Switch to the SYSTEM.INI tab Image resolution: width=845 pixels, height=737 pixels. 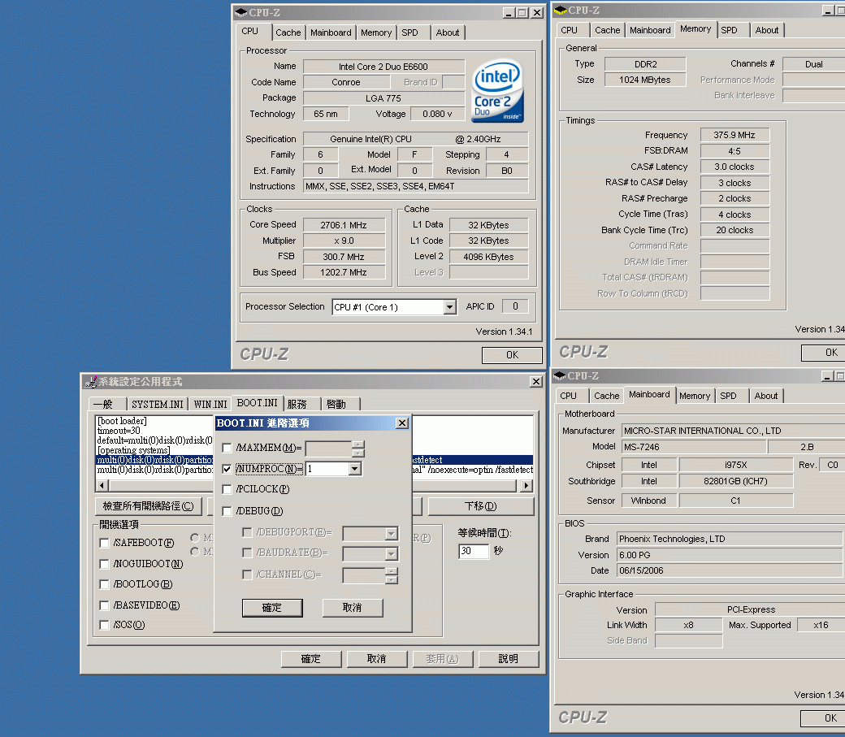158,405
